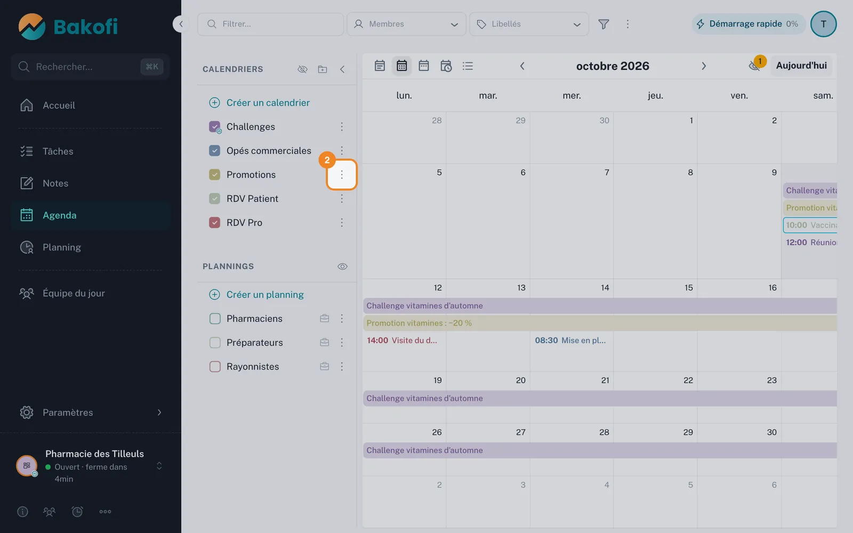Screen dimensions: 853x533
Task: Open Planning in the sidebar
Action: pos(91,247)
